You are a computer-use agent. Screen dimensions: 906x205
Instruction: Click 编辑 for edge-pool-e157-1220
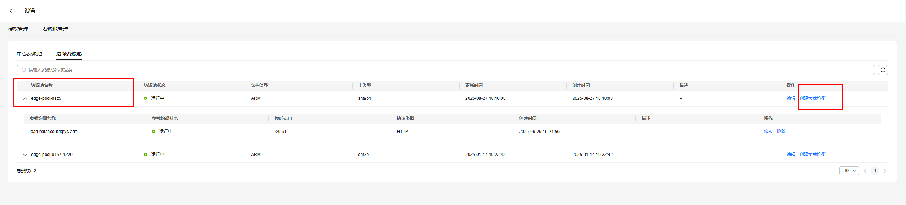(791, 155)
